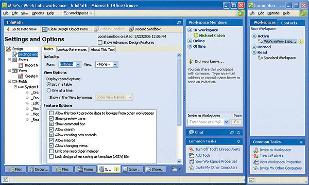Collapse the Forms tree node

click(9, 60)
